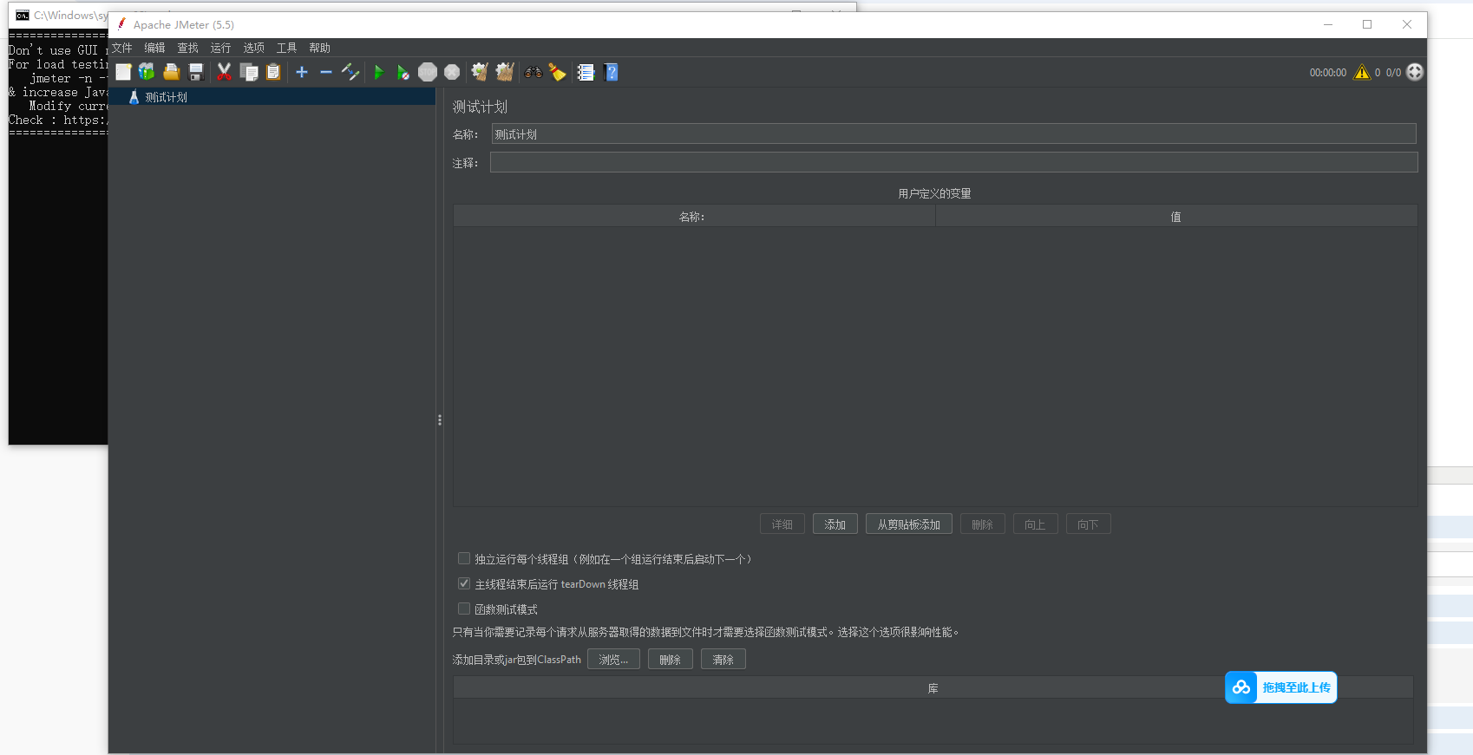Click 从剪贴板添加 button
The height and width of the screenshot is (755, 1473).
(909, 524)
